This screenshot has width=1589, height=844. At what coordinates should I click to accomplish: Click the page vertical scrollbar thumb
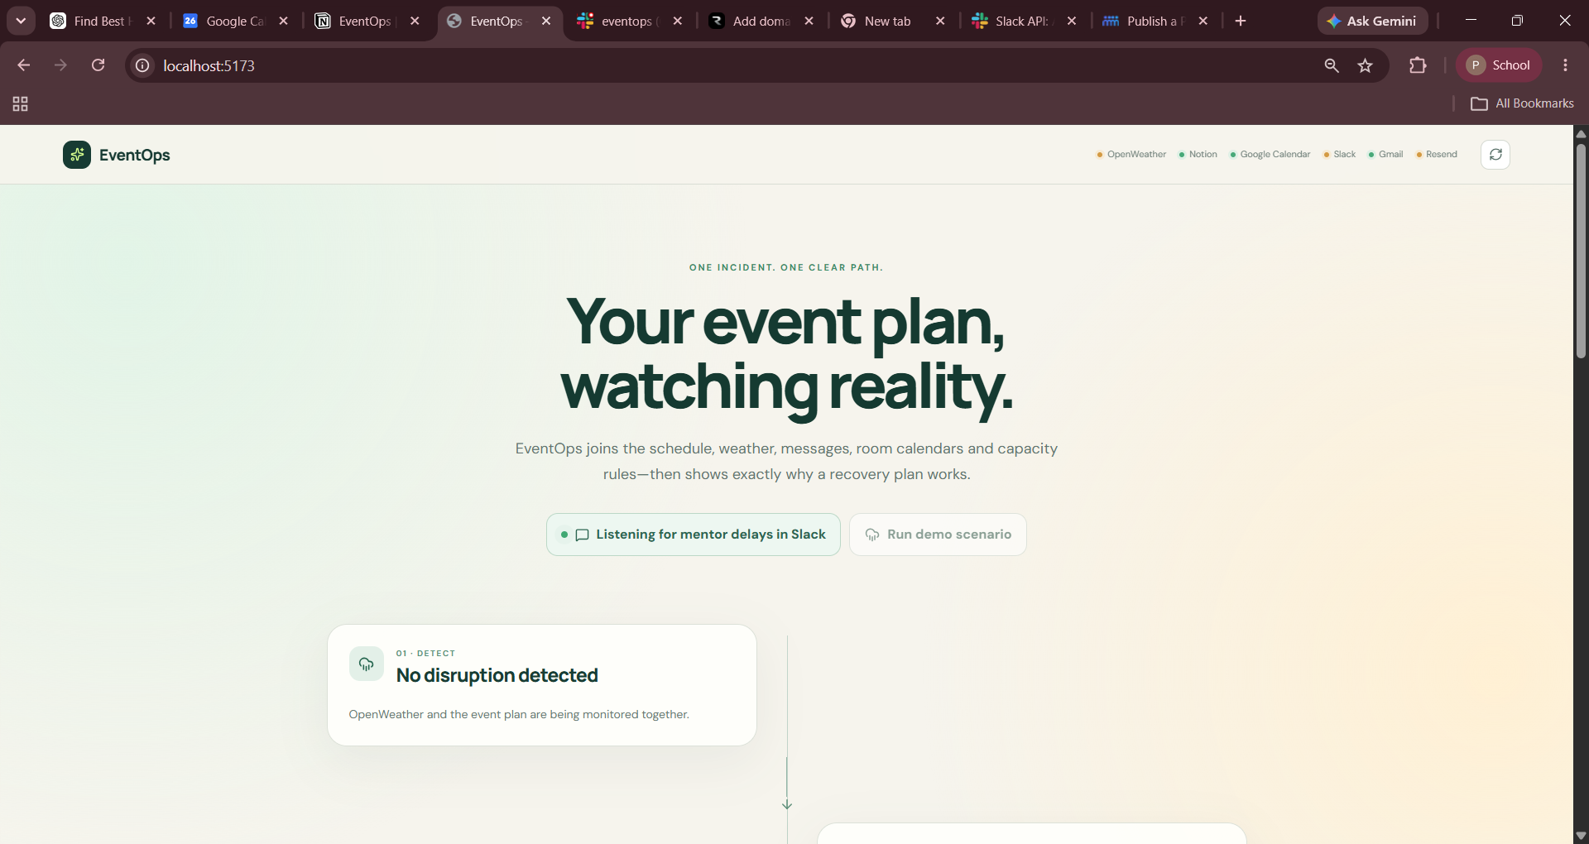pos(1581,251)
